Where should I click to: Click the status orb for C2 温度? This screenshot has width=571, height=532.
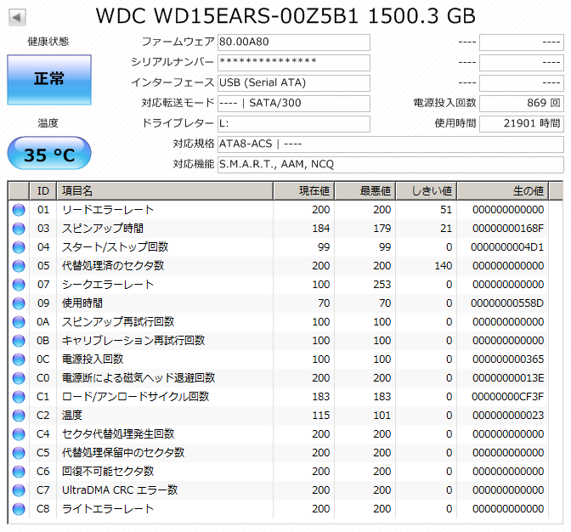(x=19, y=416)
